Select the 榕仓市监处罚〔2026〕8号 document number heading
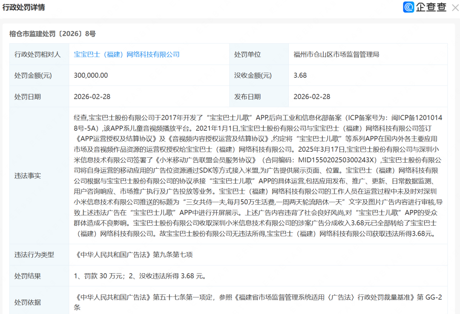 click(52, 34)
